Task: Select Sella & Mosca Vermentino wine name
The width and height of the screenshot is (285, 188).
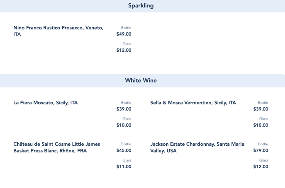Action: tap(193, 103)
